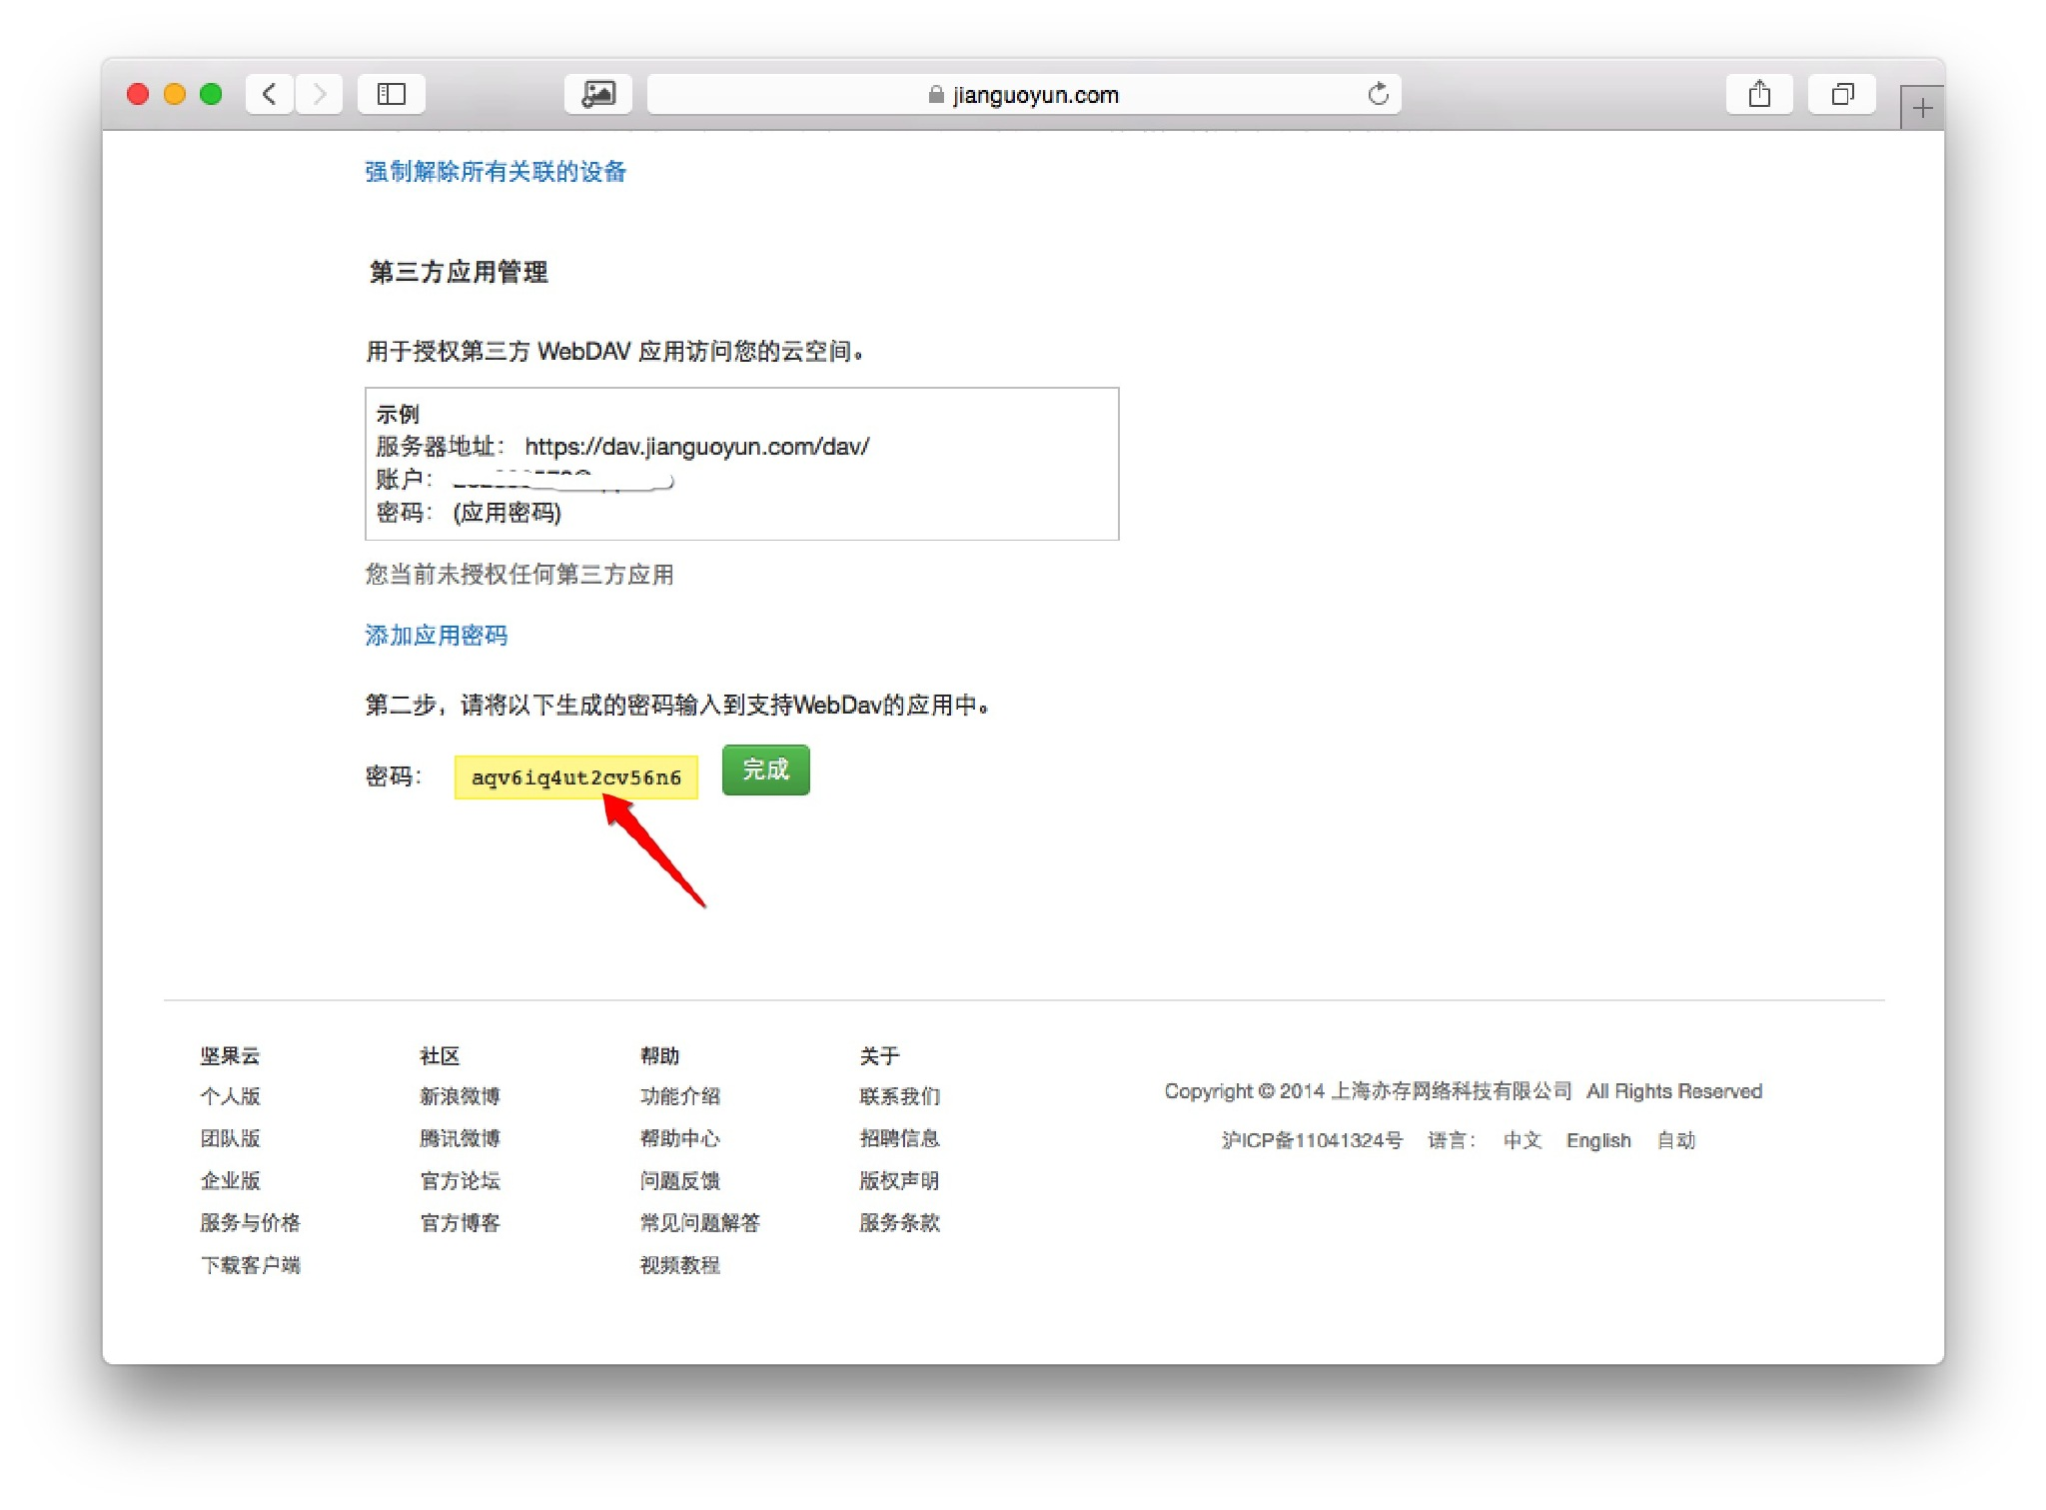Viewport: 2046px width, 1510px height.
Task: Open Safari Reader view icon beside address bar
Action: click(597, 93)
